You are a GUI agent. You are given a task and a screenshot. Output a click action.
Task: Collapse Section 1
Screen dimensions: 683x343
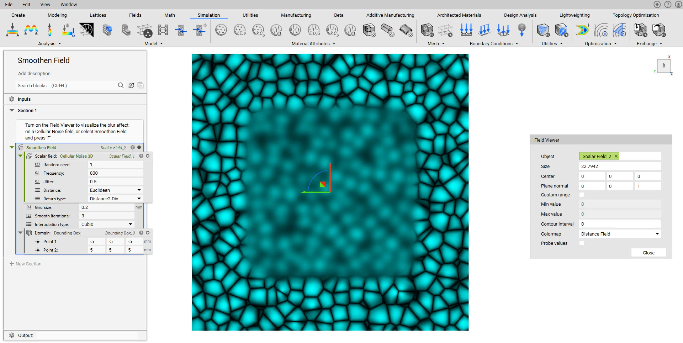coord(12,110)
